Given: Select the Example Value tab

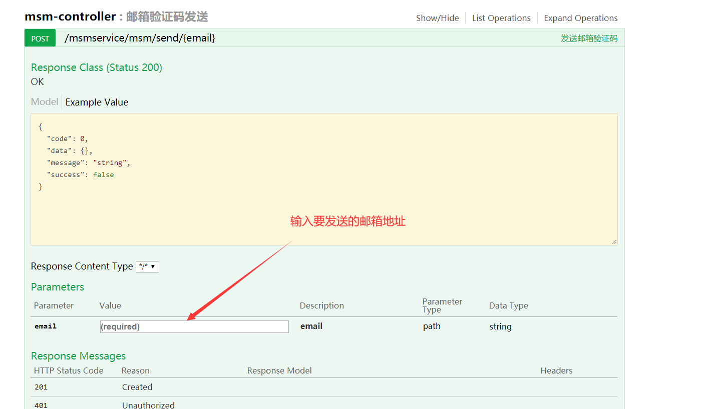Looking at the screenshot, I should [x=97, y=102].
